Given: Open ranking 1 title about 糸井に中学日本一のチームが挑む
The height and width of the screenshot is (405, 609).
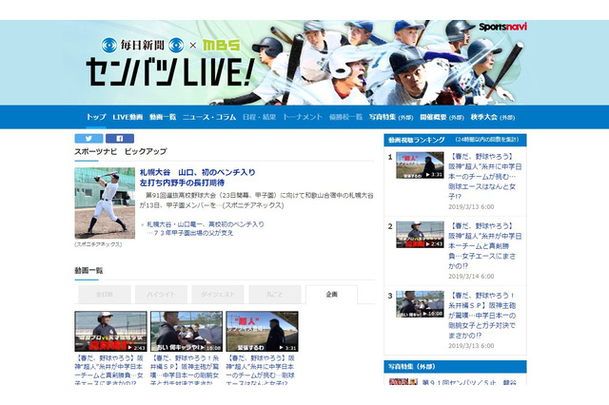Looking at the screenshot, I should [x=484, y=177].
